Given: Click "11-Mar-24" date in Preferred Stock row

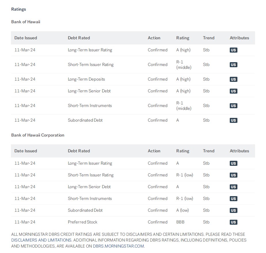Looking at the screenshot, I should tap(25, 222).
